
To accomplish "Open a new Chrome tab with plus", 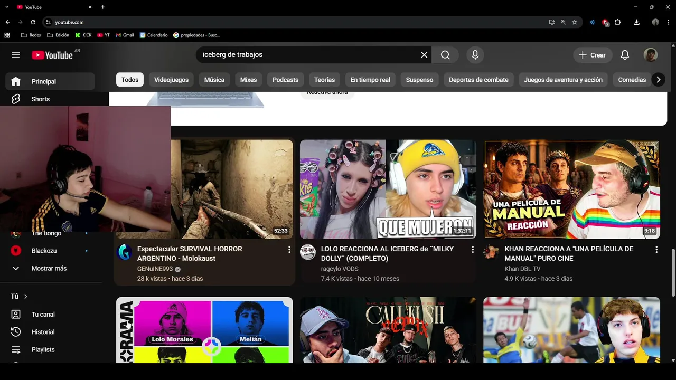I will 102,7.
